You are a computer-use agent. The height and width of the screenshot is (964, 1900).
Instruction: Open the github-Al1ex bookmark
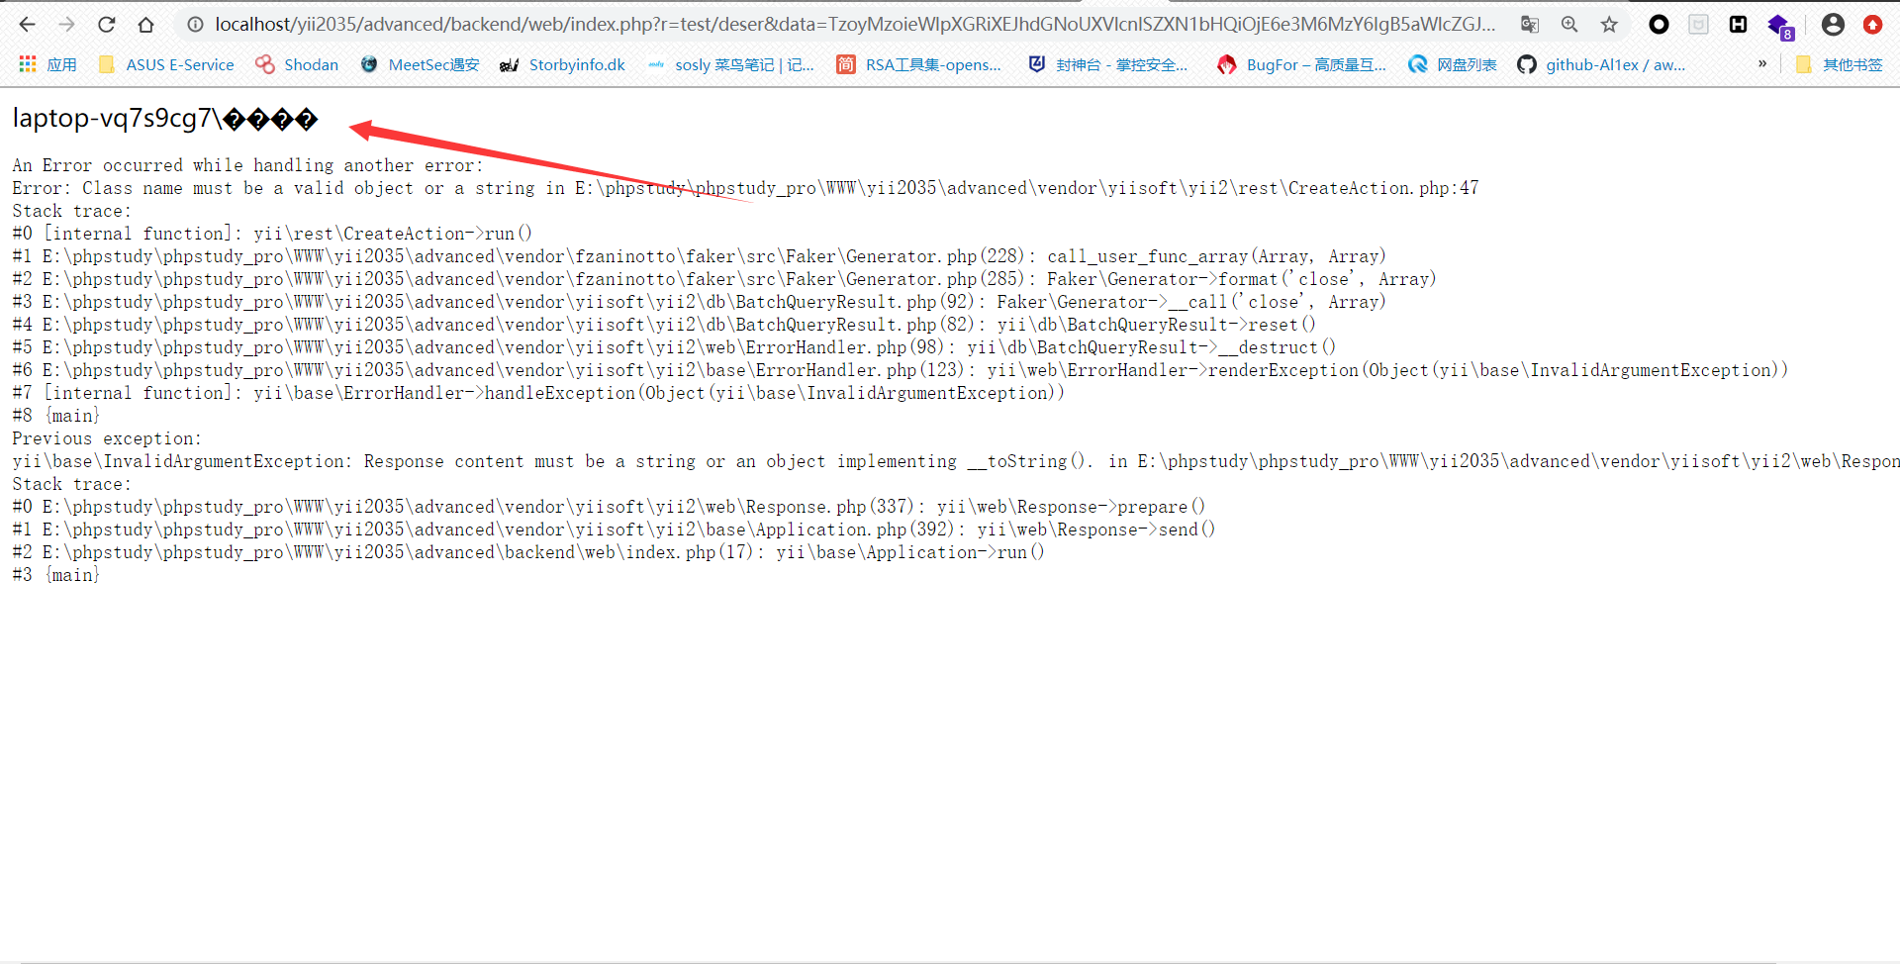tap(1601, 64)
